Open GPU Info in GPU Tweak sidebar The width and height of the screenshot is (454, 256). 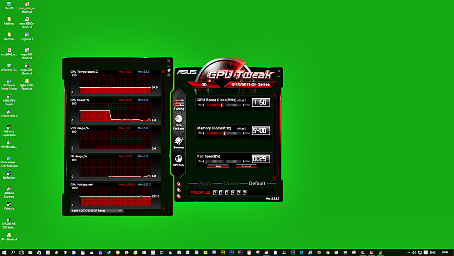coord(178,161)
